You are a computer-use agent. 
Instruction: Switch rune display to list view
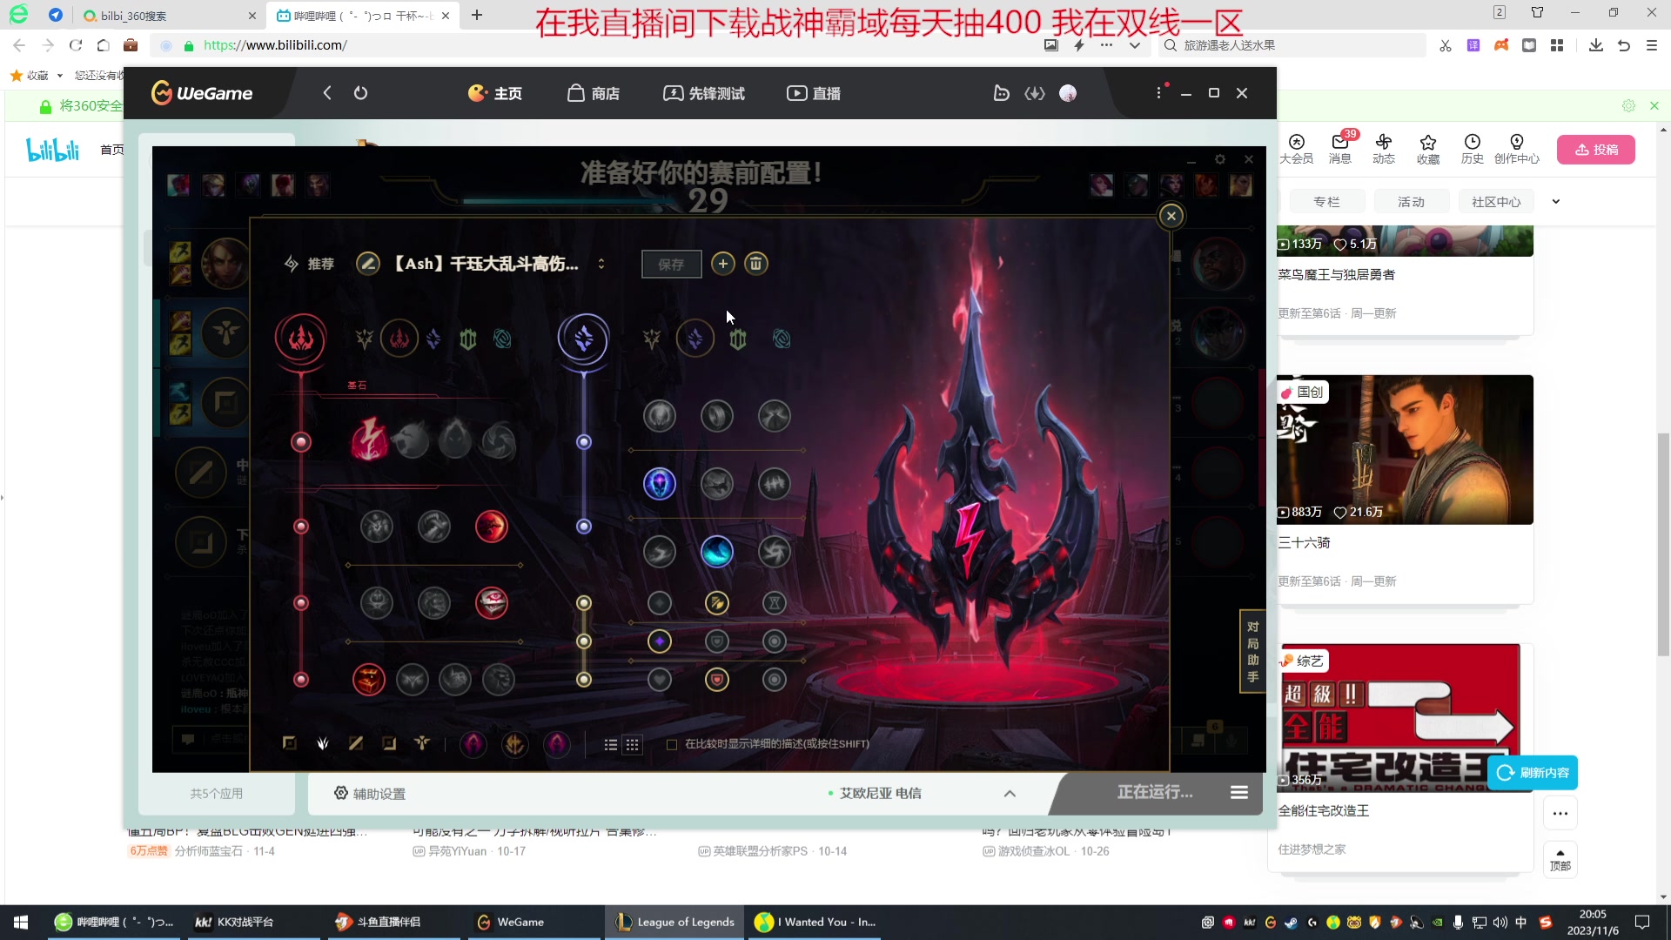[x=611, y=744]
